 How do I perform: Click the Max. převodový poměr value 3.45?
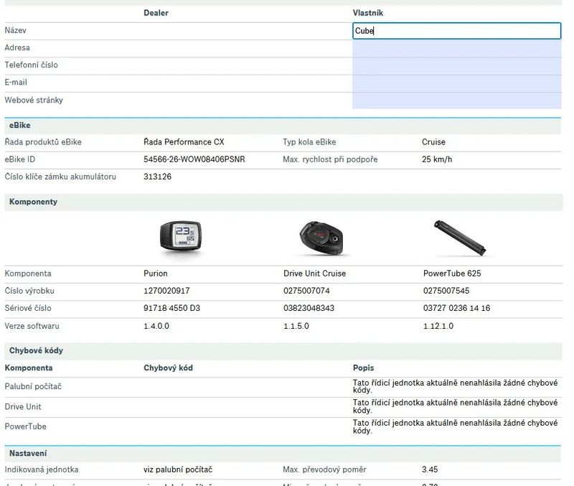pos(430,469)
